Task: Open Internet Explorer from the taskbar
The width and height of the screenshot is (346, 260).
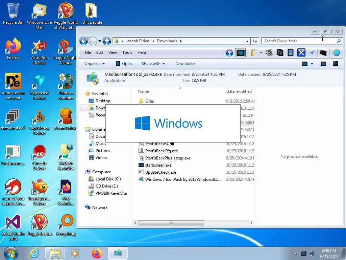Action: [34, 253]
